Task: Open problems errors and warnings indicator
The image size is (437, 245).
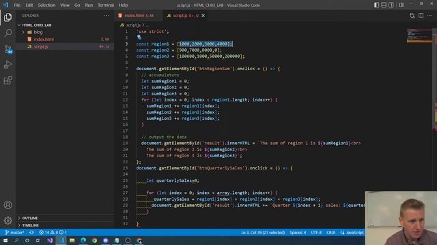Action: pyautogui.click(x=53, y=232)
